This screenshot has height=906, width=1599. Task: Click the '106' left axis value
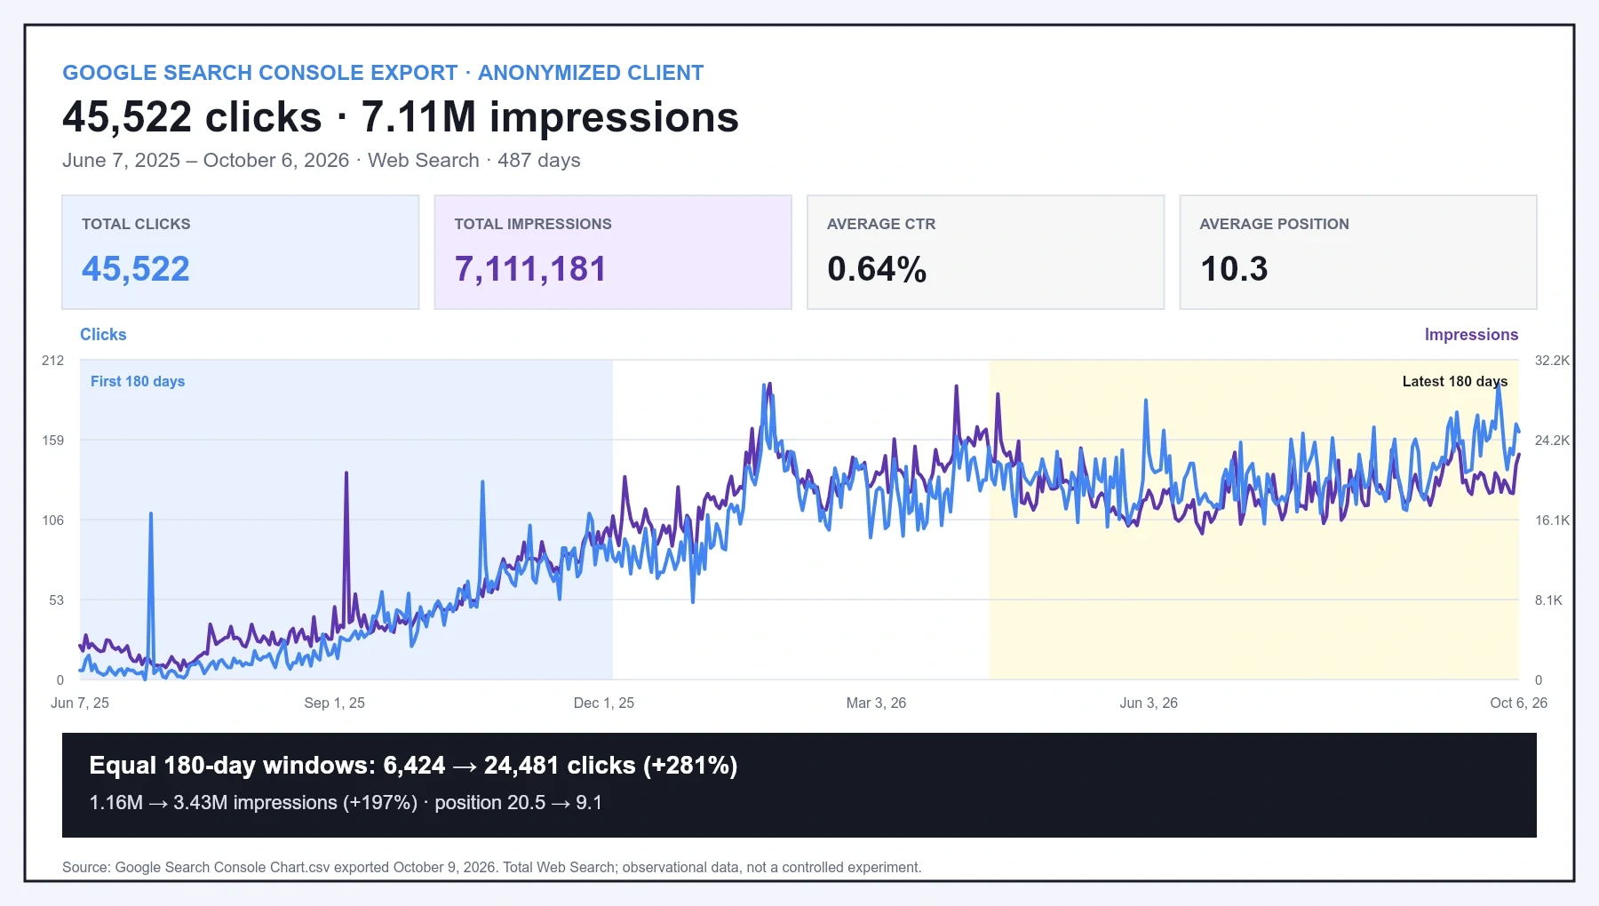tap(53, 521)
